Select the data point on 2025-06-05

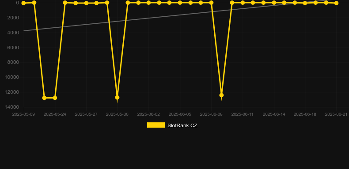click(x=180, y=3)
